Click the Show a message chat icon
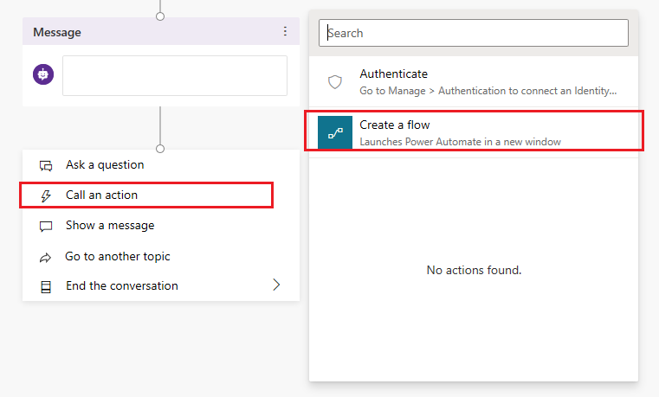This screenshot has width=659, height=397. coord(46,226)
